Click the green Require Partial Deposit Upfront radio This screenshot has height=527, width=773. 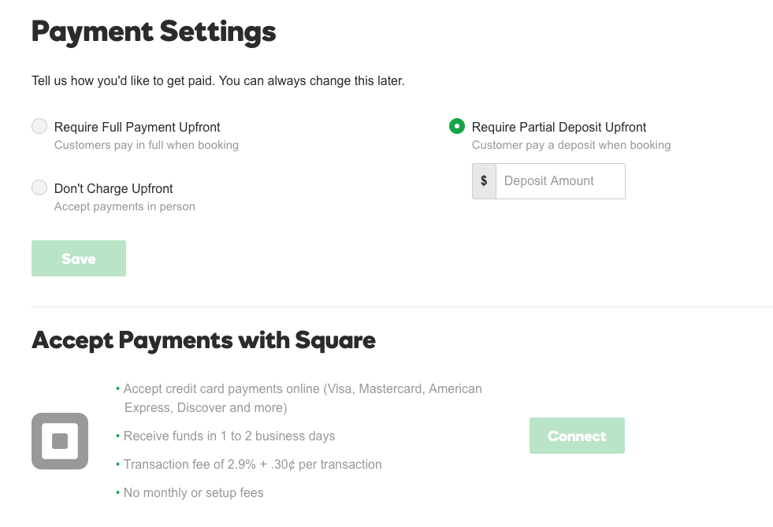coord(457,126)
